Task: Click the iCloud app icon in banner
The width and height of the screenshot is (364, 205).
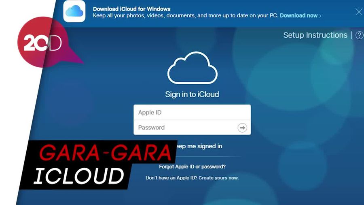Action: pyautogui.click(x=74, y=11)
